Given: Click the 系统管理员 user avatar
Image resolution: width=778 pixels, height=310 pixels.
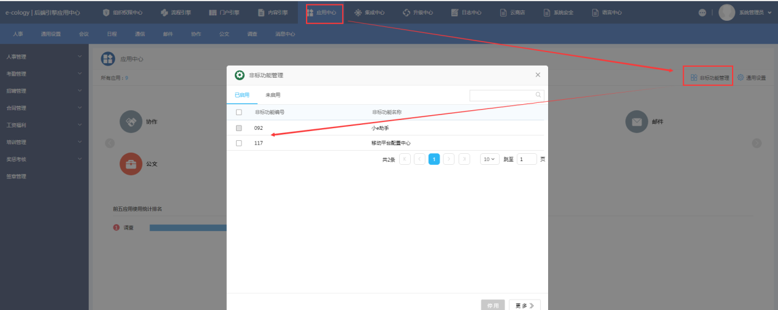Looking at the screenshot, I should coord(727,12).
